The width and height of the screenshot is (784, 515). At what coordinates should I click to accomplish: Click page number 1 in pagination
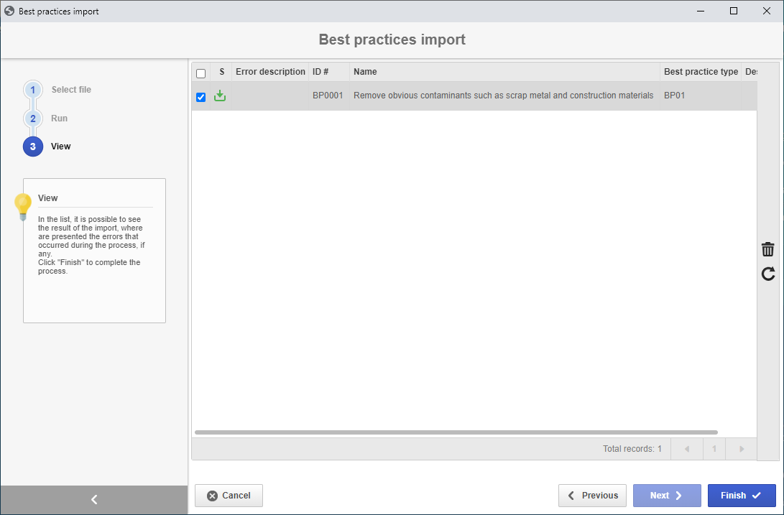pos(714,449)
